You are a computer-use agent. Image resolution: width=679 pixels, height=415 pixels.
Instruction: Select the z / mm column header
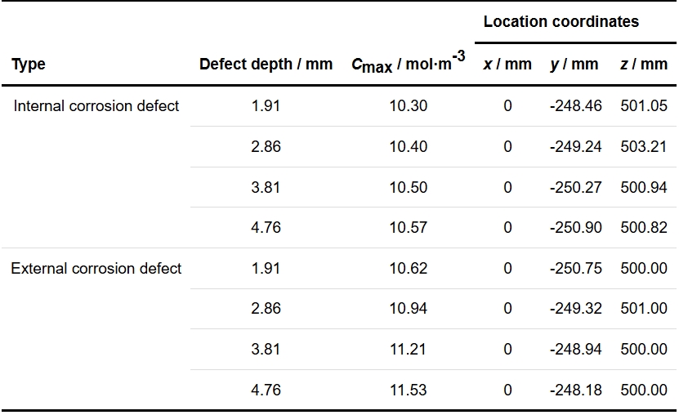644,65
